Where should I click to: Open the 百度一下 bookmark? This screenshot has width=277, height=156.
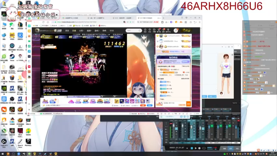(94, 26)
